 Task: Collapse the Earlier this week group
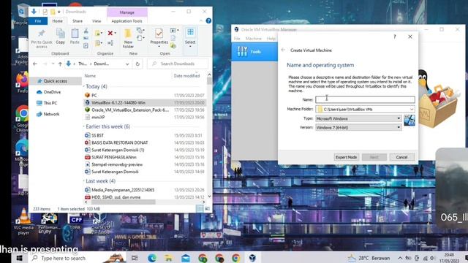tap(84, 126)
